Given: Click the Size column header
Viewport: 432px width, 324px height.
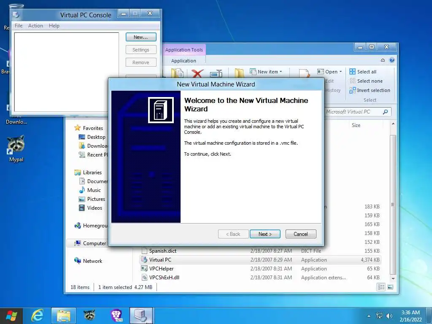Looking at the screenshot, I should pos(356,125).
